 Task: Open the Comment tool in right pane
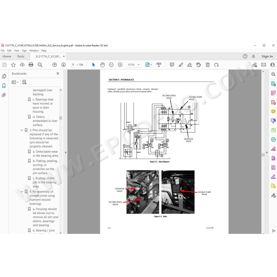click(x=273, y=112)
